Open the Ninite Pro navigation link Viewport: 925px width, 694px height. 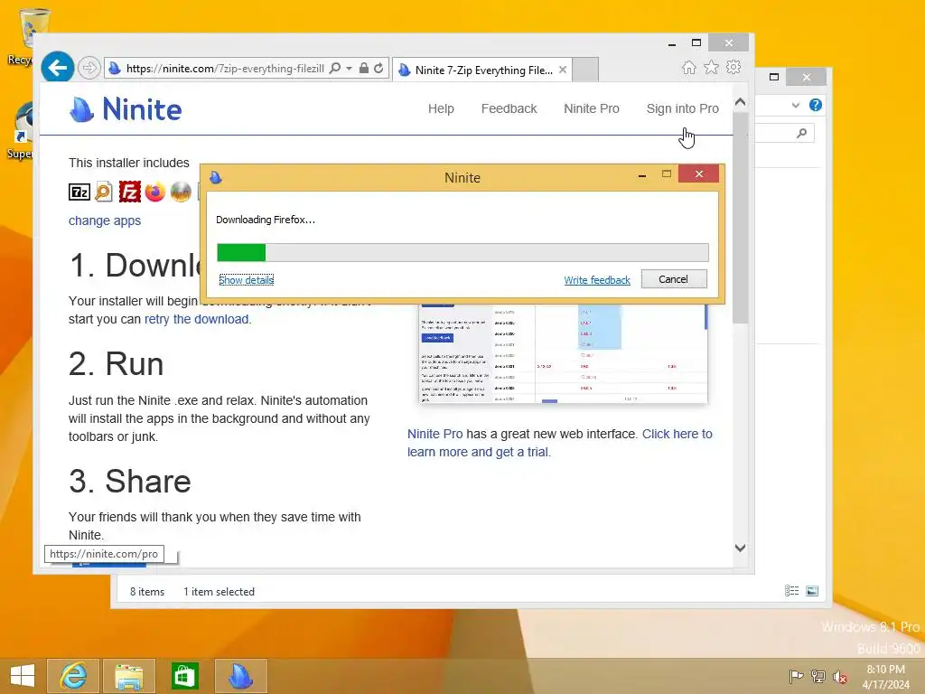click(591, 108)
